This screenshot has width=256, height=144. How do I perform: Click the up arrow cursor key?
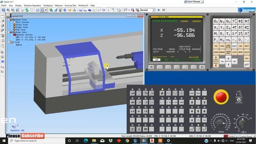coord(228,58)
